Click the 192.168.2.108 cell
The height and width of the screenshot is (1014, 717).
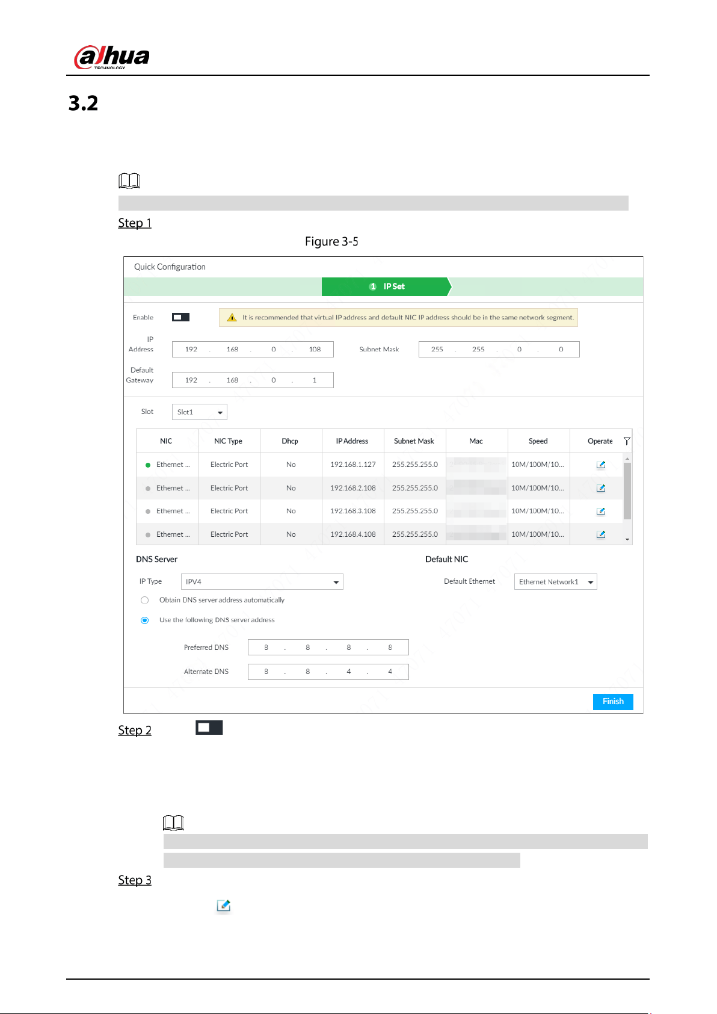tap(353, 488)
